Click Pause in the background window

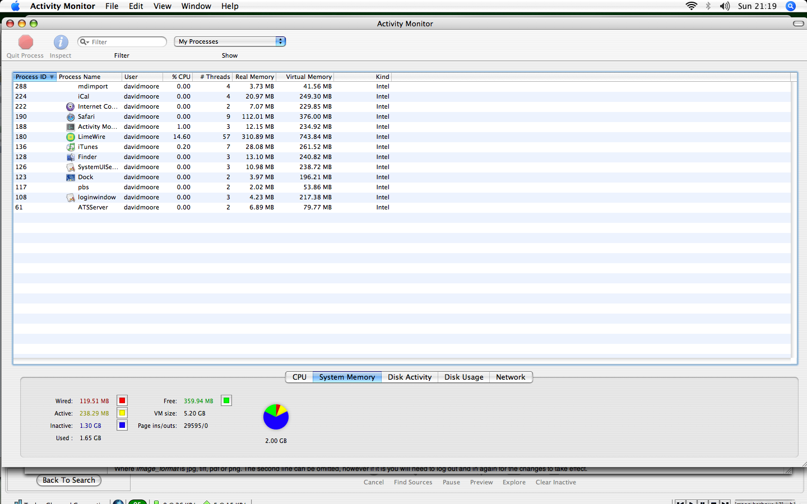pos(451,482)
